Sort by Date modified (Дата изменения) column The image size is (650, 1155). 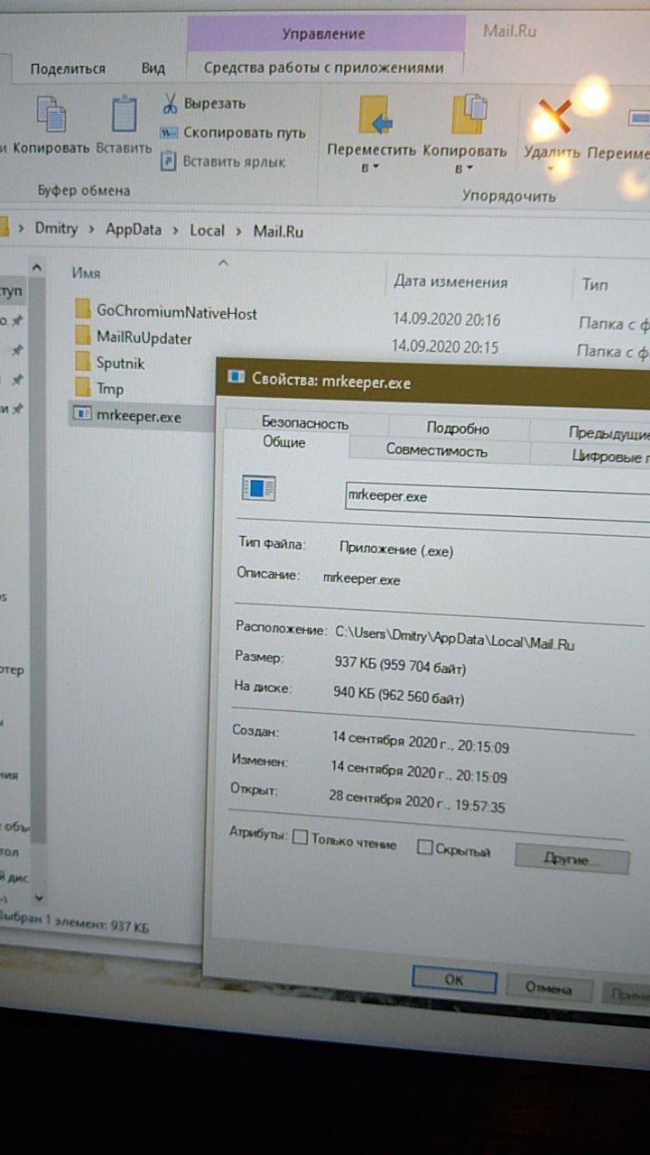(x=450, y=282)
